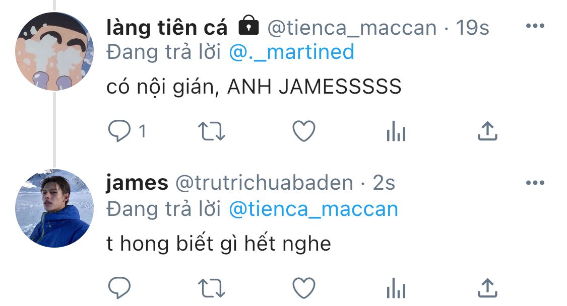Tap the display name "james"
The width and height of the screenshot is (567, 306).
tap(137, 183)
